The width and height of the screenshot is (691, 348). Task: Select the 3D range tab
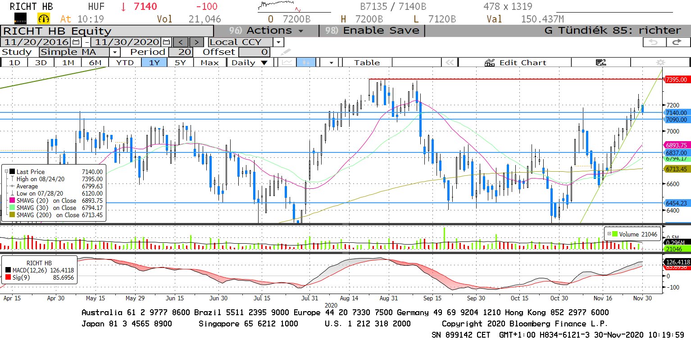[41, 62]
